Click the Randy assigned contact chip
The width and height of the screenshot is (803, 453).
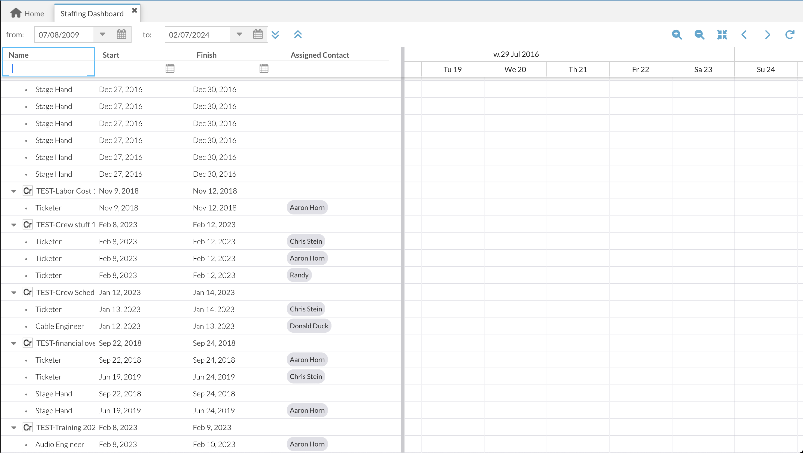coord(299,275)
